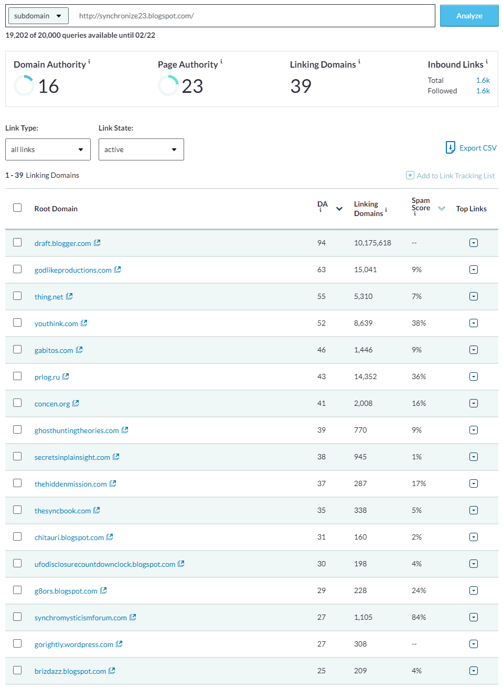Open gorightly.wordpress.com via the external link icon
503x689 pixels.
pos(120,644)
